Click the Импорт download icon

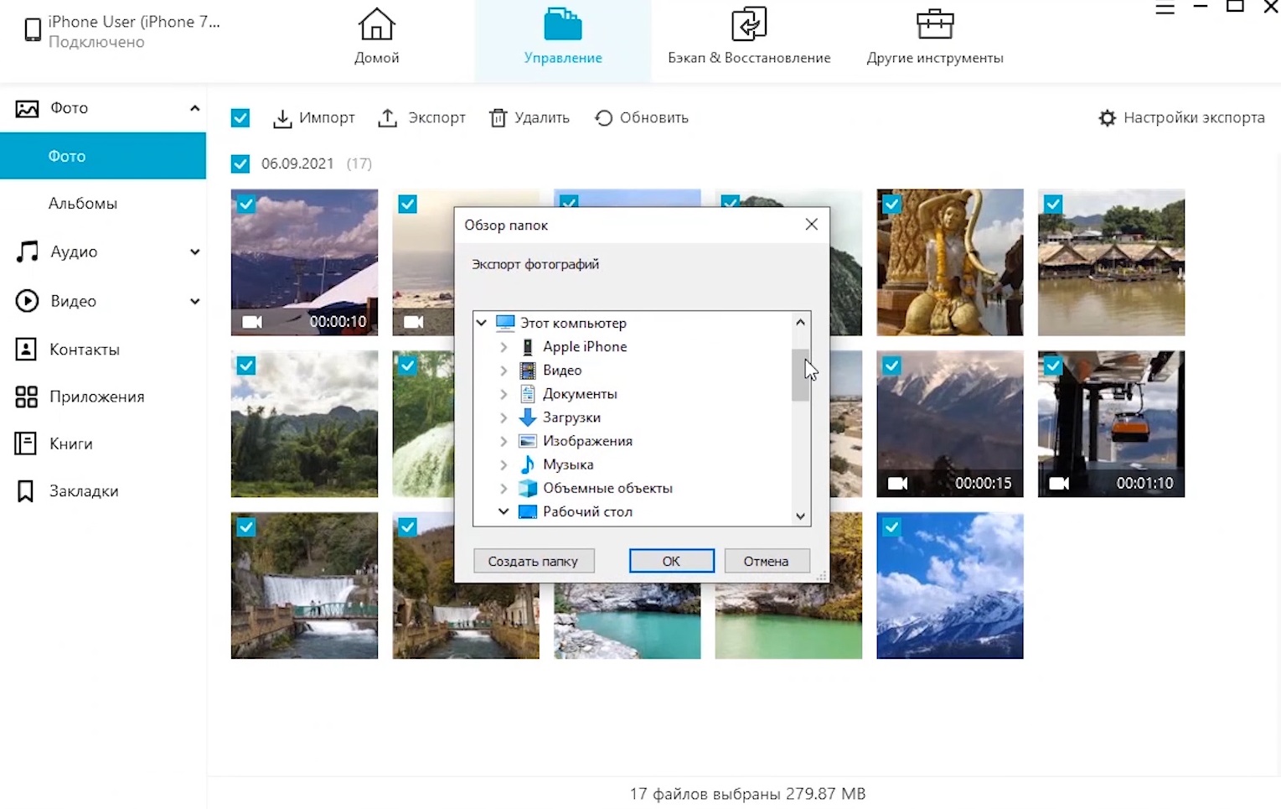click(x=282, y=118)
